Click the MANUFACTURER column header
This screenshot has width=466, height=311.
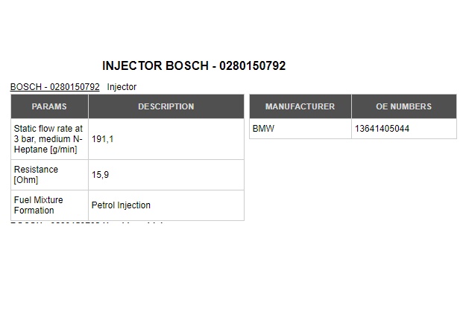pos(300,106)
